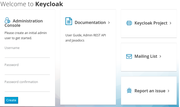Focus the Password confirmation input field
Viewport: 180px width, 107px height.
(x=27, y=88)
